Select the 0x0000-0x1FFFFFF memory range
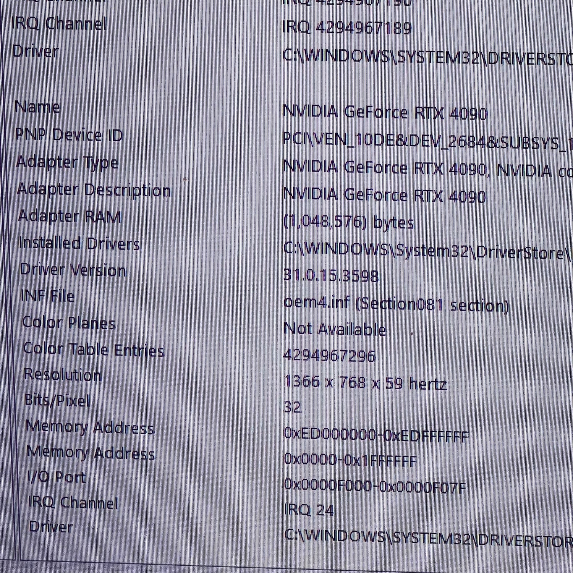 pyautogui.click(x=351, y=461)
